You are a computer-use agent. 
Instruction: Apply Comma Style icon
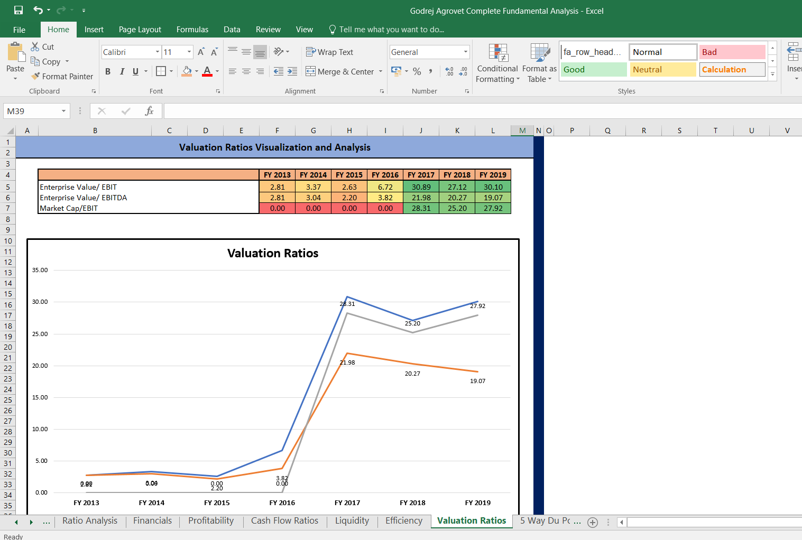click(431, 71)
